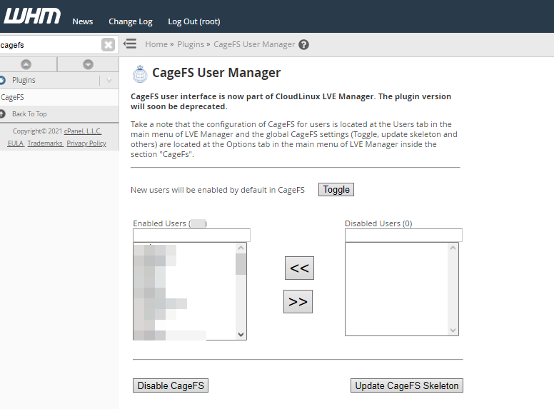
Task: Click the WHM logo
Action: click(x=32, y=16)
